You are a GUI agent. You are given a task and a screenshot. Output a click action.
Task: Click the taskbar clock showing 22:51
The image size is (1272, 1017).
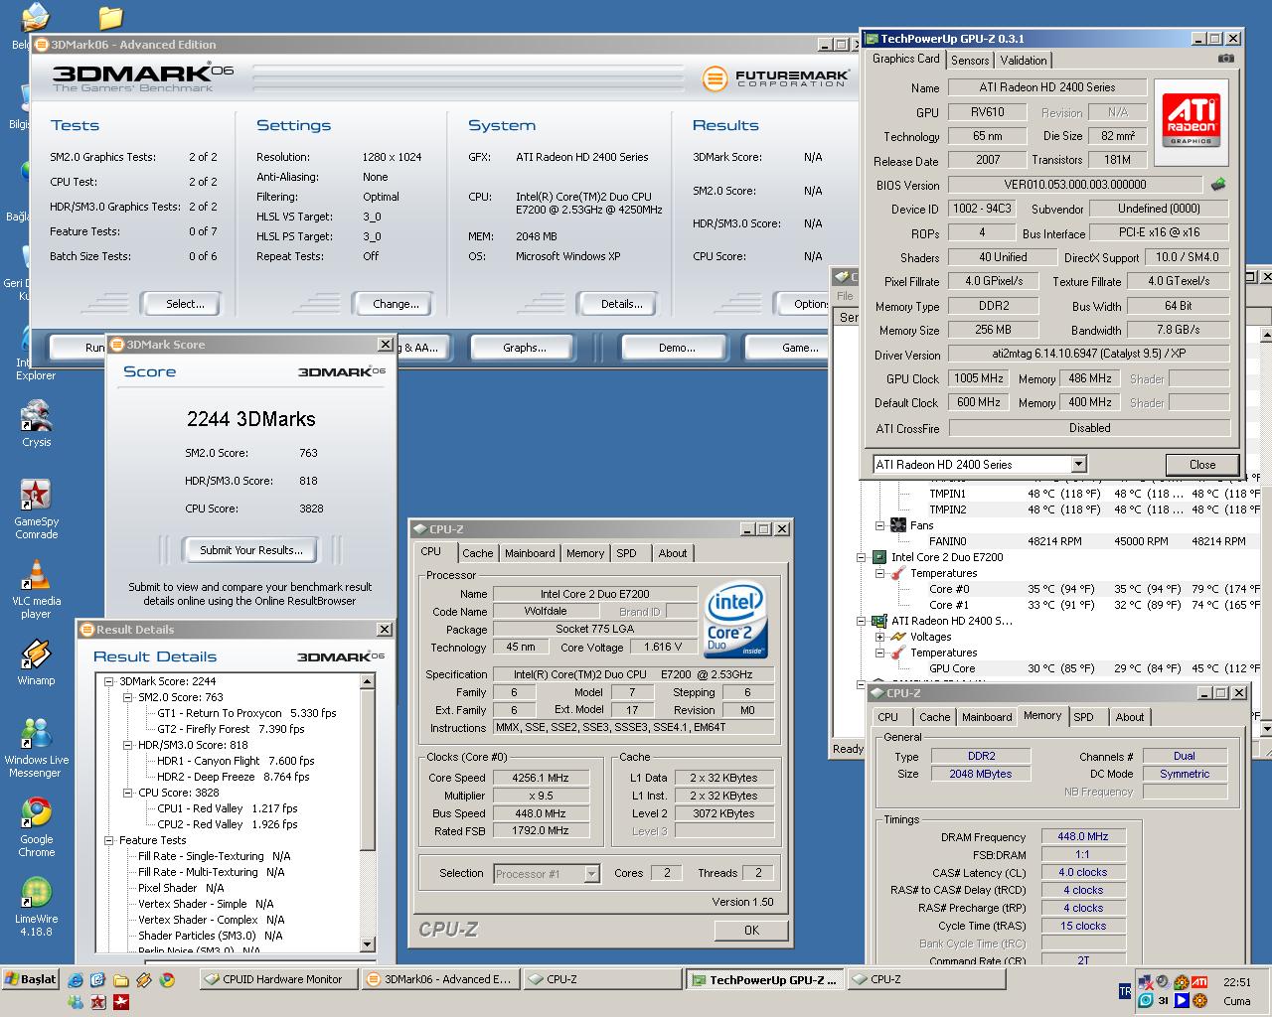1236,982
